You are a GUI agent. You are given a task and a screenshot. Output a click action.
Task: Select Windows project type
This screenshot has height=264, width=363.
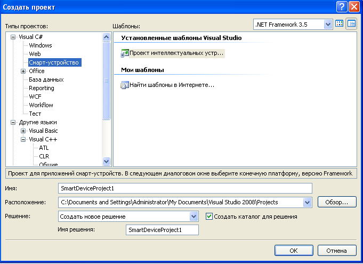pyautogui.click(x=41, y=45)
